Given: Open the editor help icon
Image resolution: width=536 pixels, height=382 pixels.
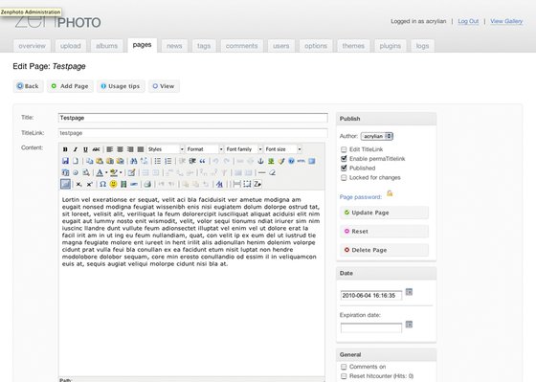Looking at the screenshot, I should click(291, 161).
